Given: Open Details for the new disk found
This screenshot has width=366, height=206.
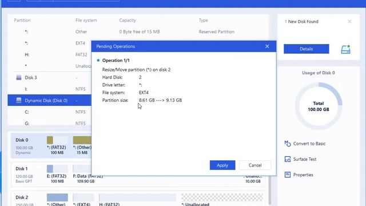Looking at the screenshot, I should point(307,49).
